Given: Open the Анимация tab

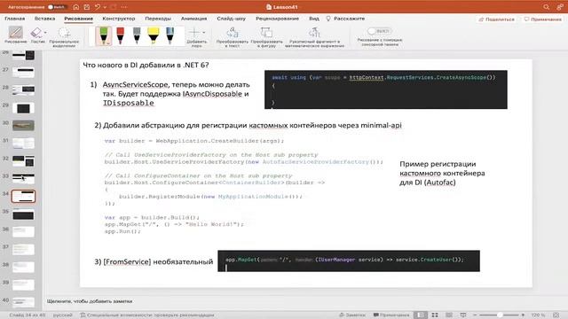Looking at the screenshot, I should 193,19.
